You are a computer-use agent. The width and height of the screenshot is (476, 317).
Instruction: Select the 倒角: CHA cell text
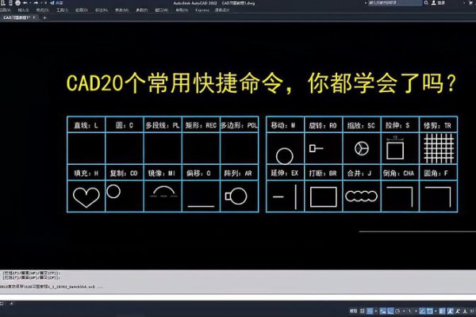[398, 174]
